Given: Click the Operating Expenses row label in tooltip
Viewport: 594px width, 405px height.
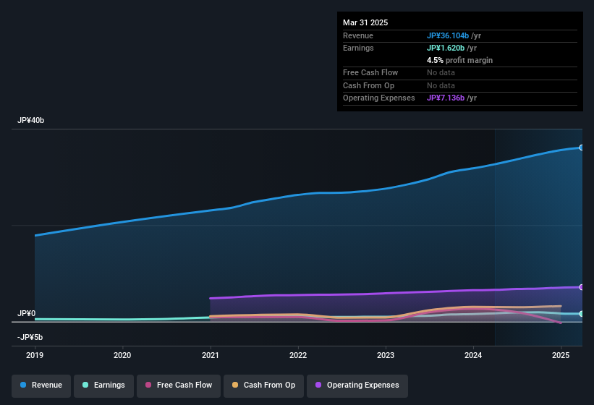Looking at the screenshot, I should pos(379,98).
